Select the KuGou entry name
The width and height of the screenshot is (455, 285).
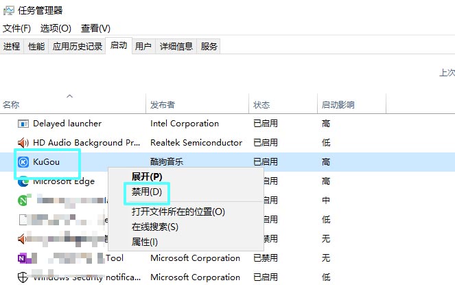point(47,162)
